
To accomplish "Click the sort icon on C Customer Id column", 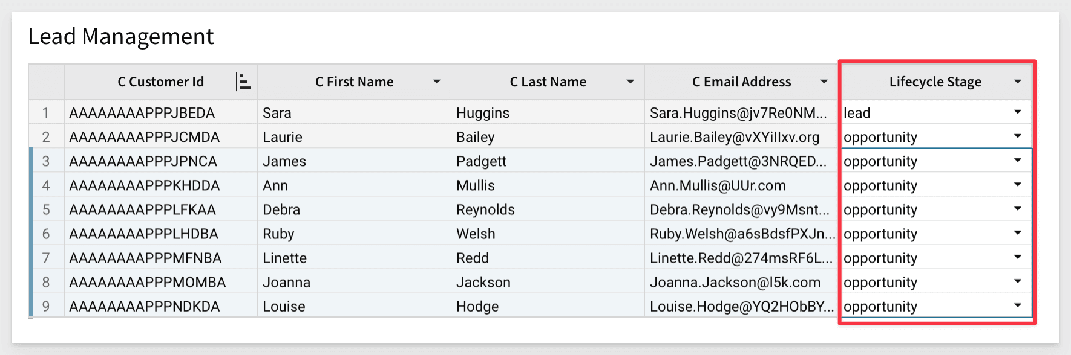I will pyautogui.click(x=244, y=82).
